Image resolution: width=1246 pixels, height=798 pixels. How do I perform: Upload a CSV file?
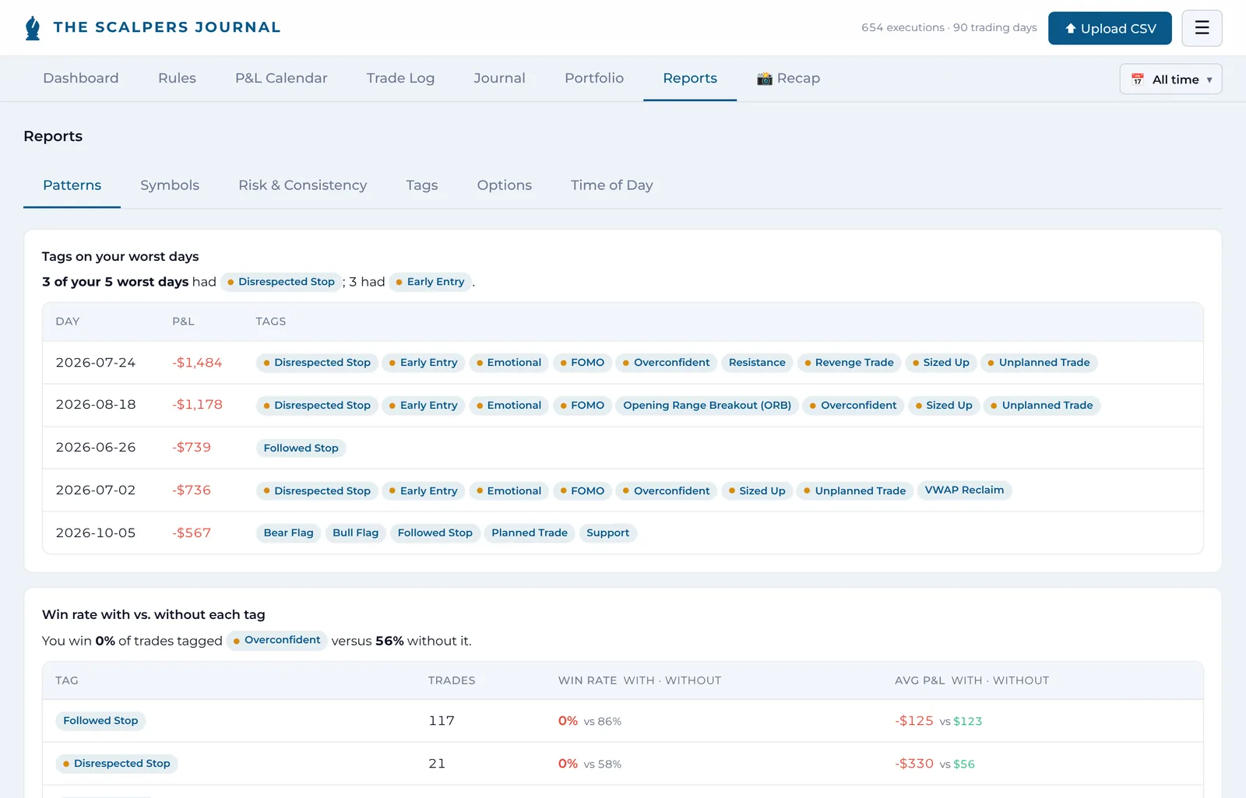coord(1110,28)
